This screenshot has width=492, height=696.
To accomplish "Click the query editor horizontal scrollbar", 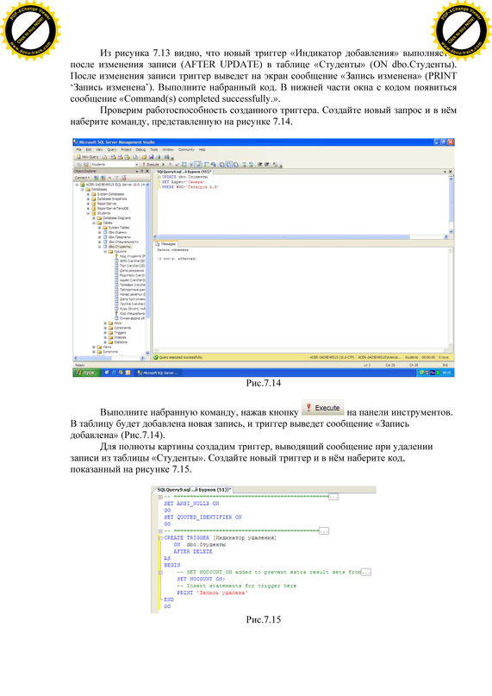I will (x=301, y=237).
